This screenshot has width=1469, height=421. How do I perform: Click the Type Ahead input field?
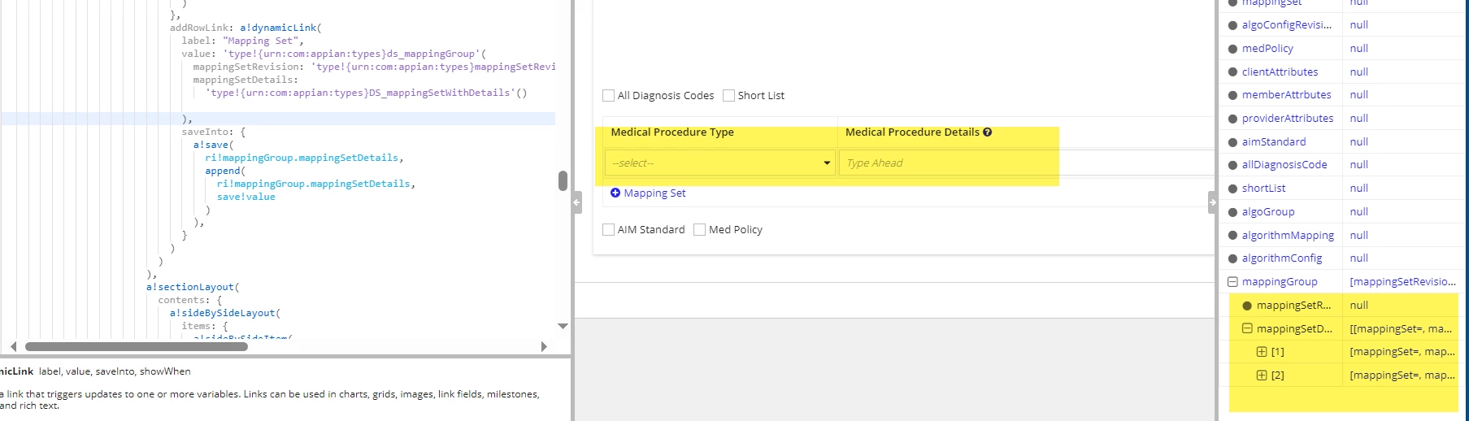pos(1028,163)
